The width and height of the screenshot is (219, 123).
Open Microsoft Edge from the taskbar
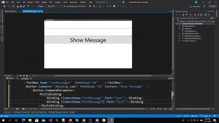(x=23, y=120)
